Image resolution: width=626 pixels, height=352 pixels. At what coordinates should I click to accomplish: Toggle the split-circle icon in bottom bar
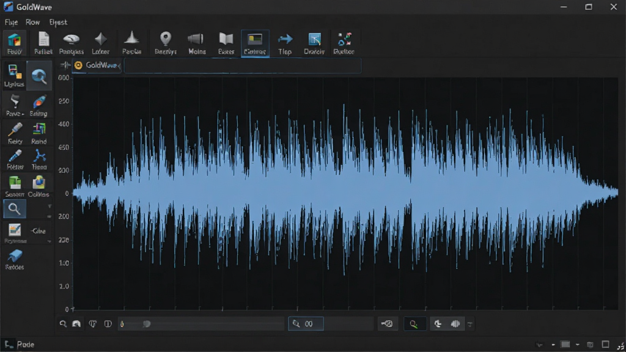coord(108,324)
